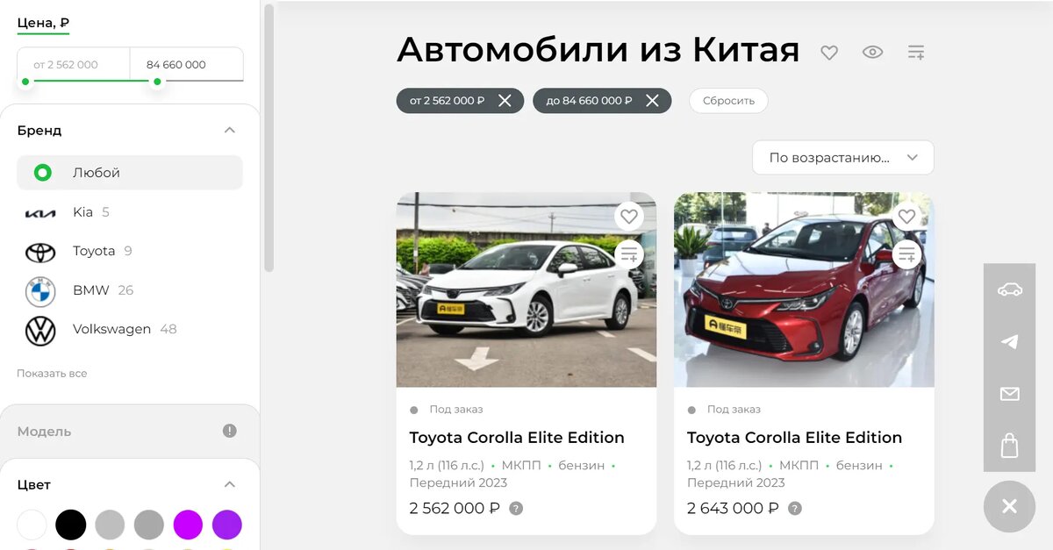Favorite the white Toyota Corolla card
1053x550 pixels.
tap(628, 216)
